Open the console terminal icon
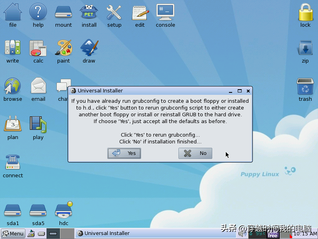The height and width of the screenshot is (239, 318). [x=165, y=12]
